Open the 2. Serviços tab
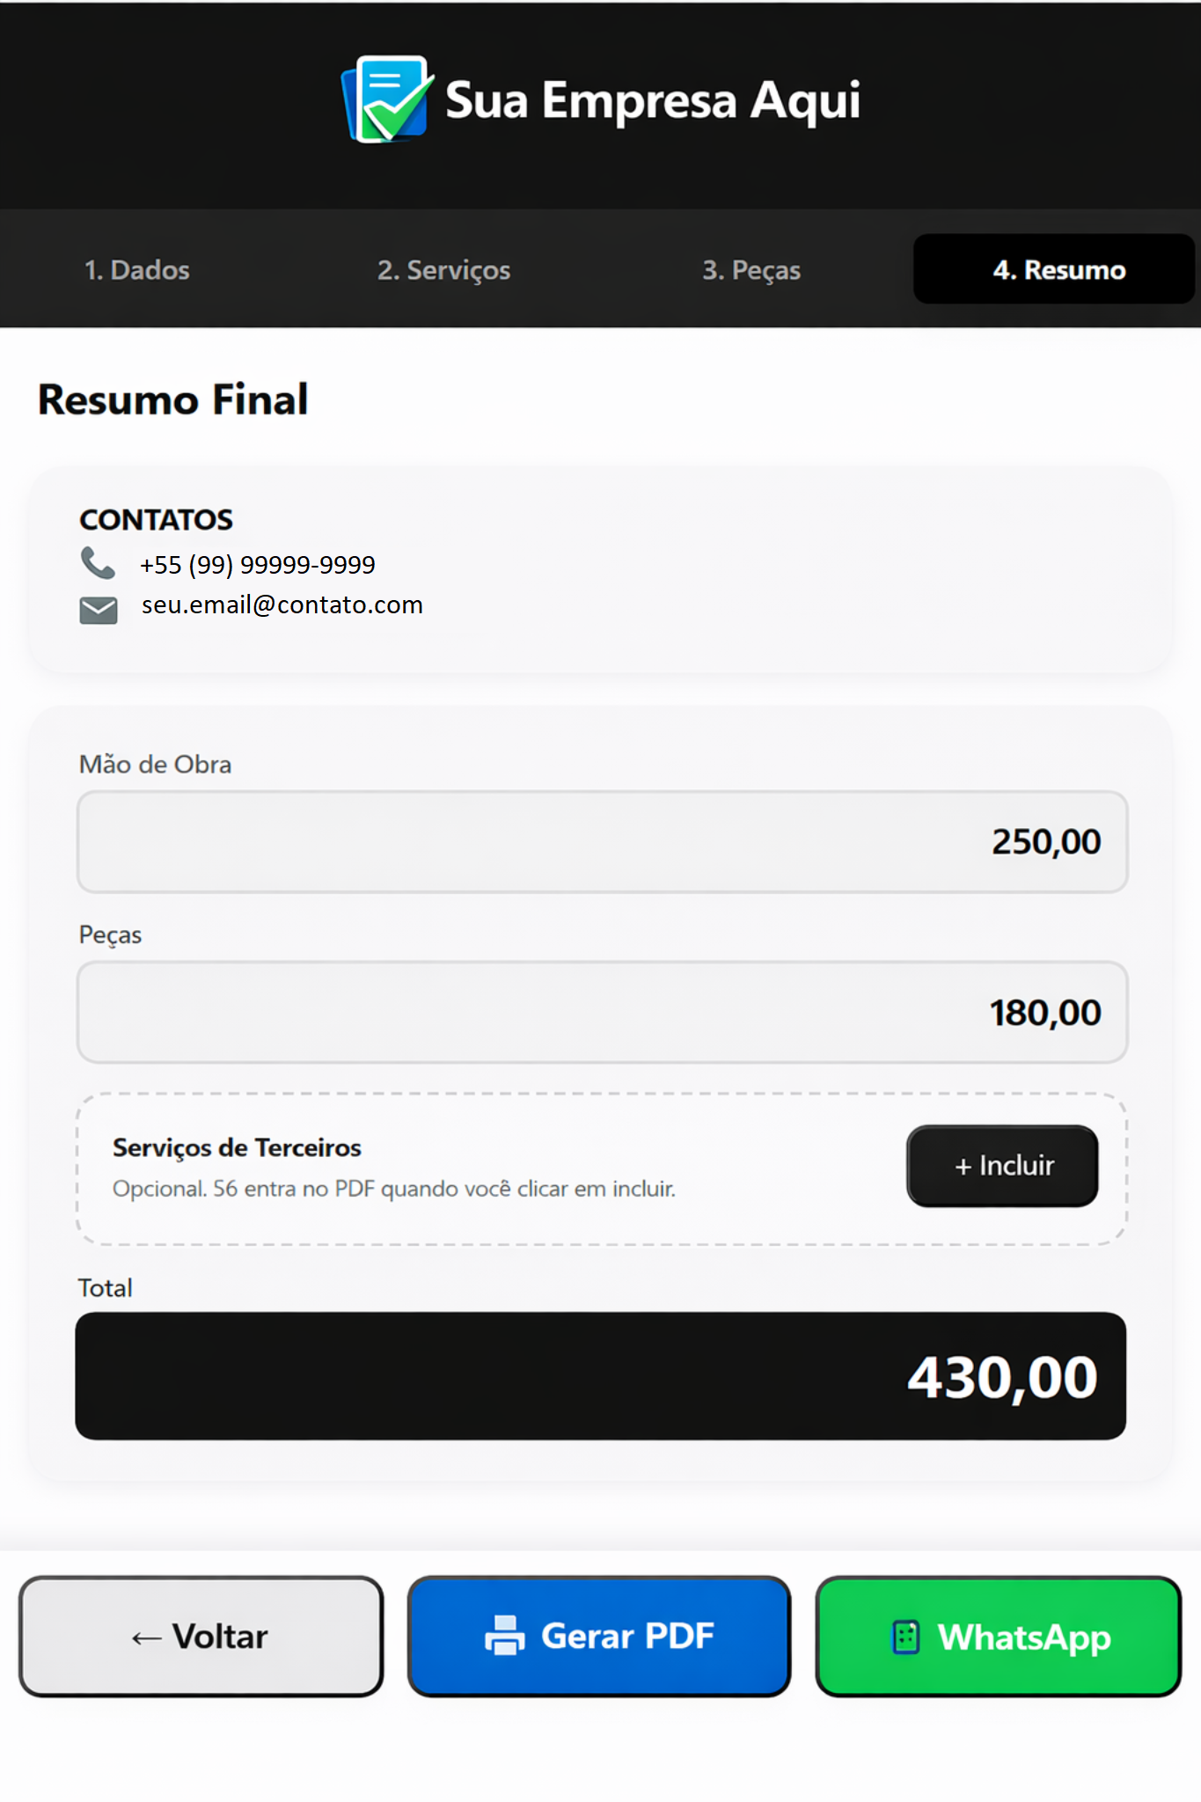1201x1802 pixels. tap(443, 270)
